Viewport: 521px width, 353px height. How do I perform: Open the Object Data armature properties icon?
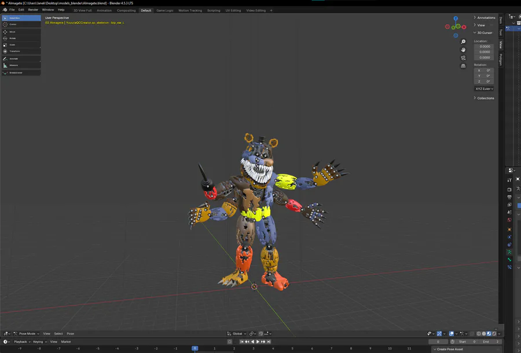click(x=509, y=252)
